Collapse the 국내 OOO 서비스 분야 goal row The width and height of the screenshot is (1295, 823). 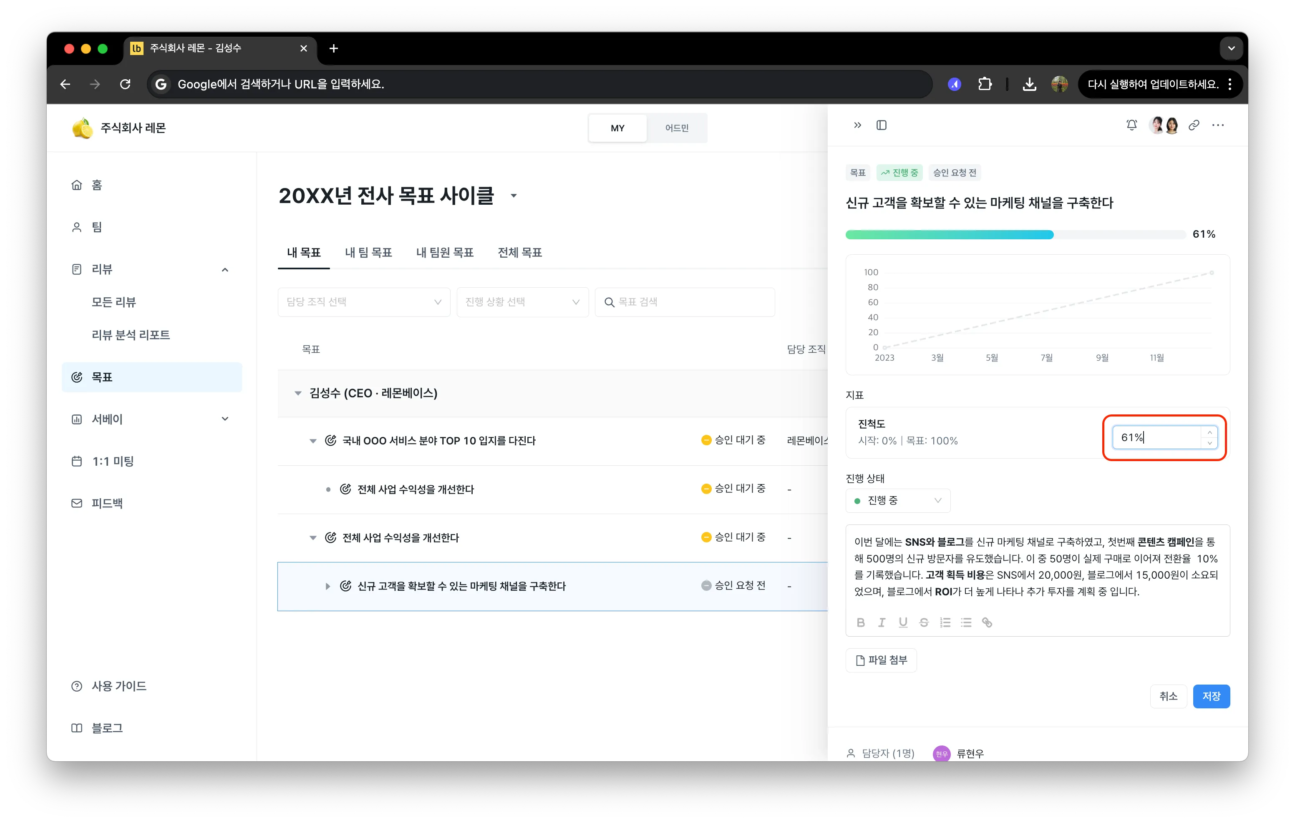[x=312, y=441]
